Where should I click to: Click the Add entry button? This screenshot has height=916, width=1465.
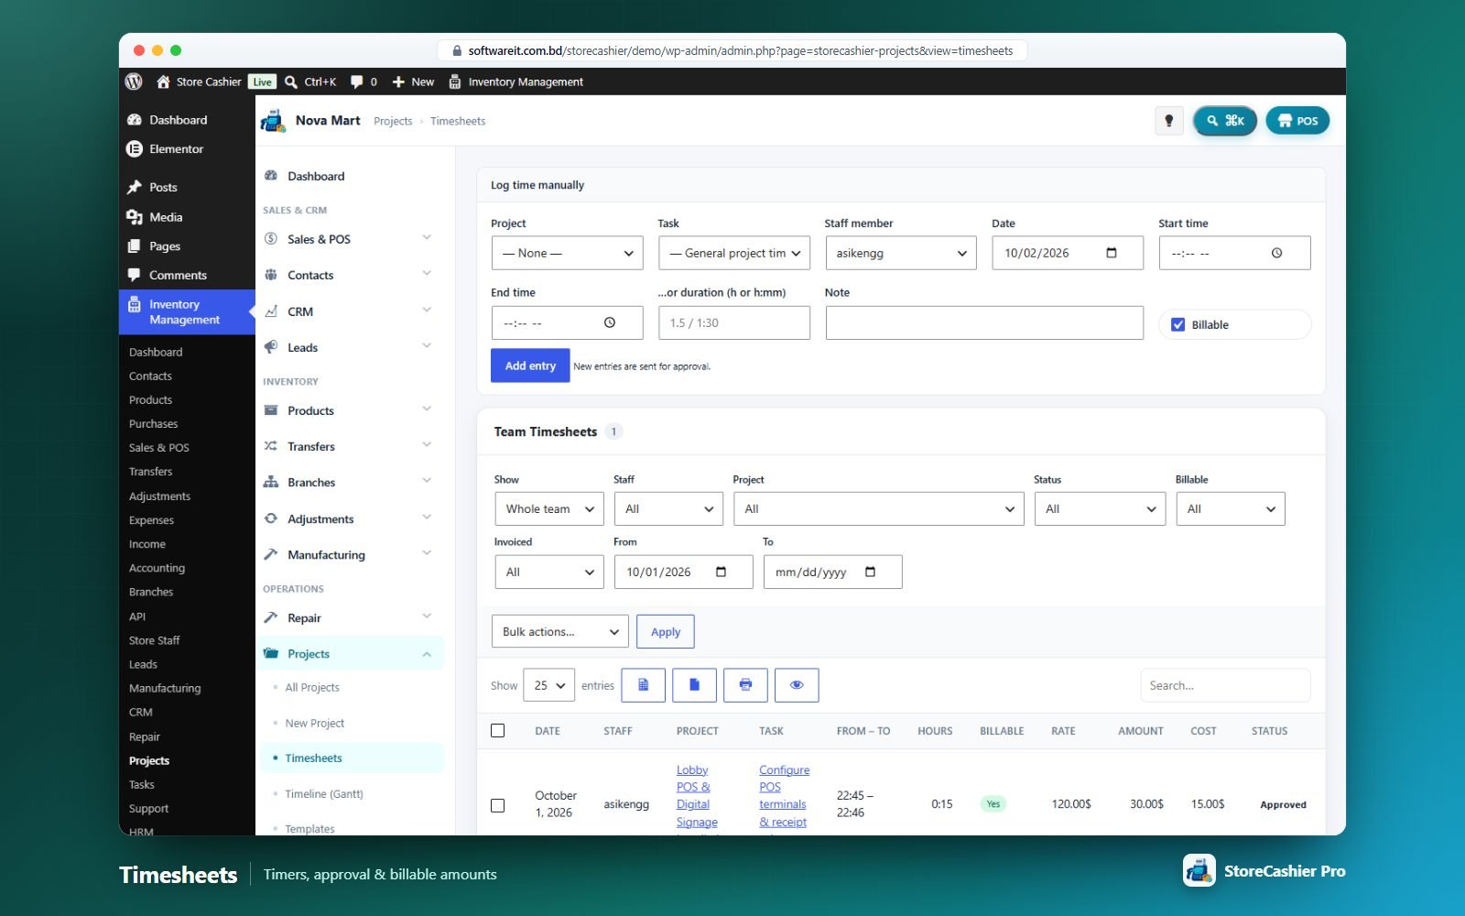point(530,365)
